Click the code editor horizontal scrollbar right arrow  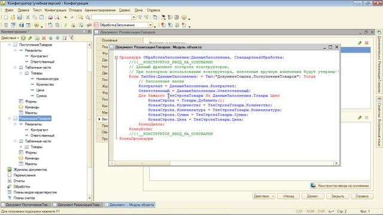[x=336, y=163]
